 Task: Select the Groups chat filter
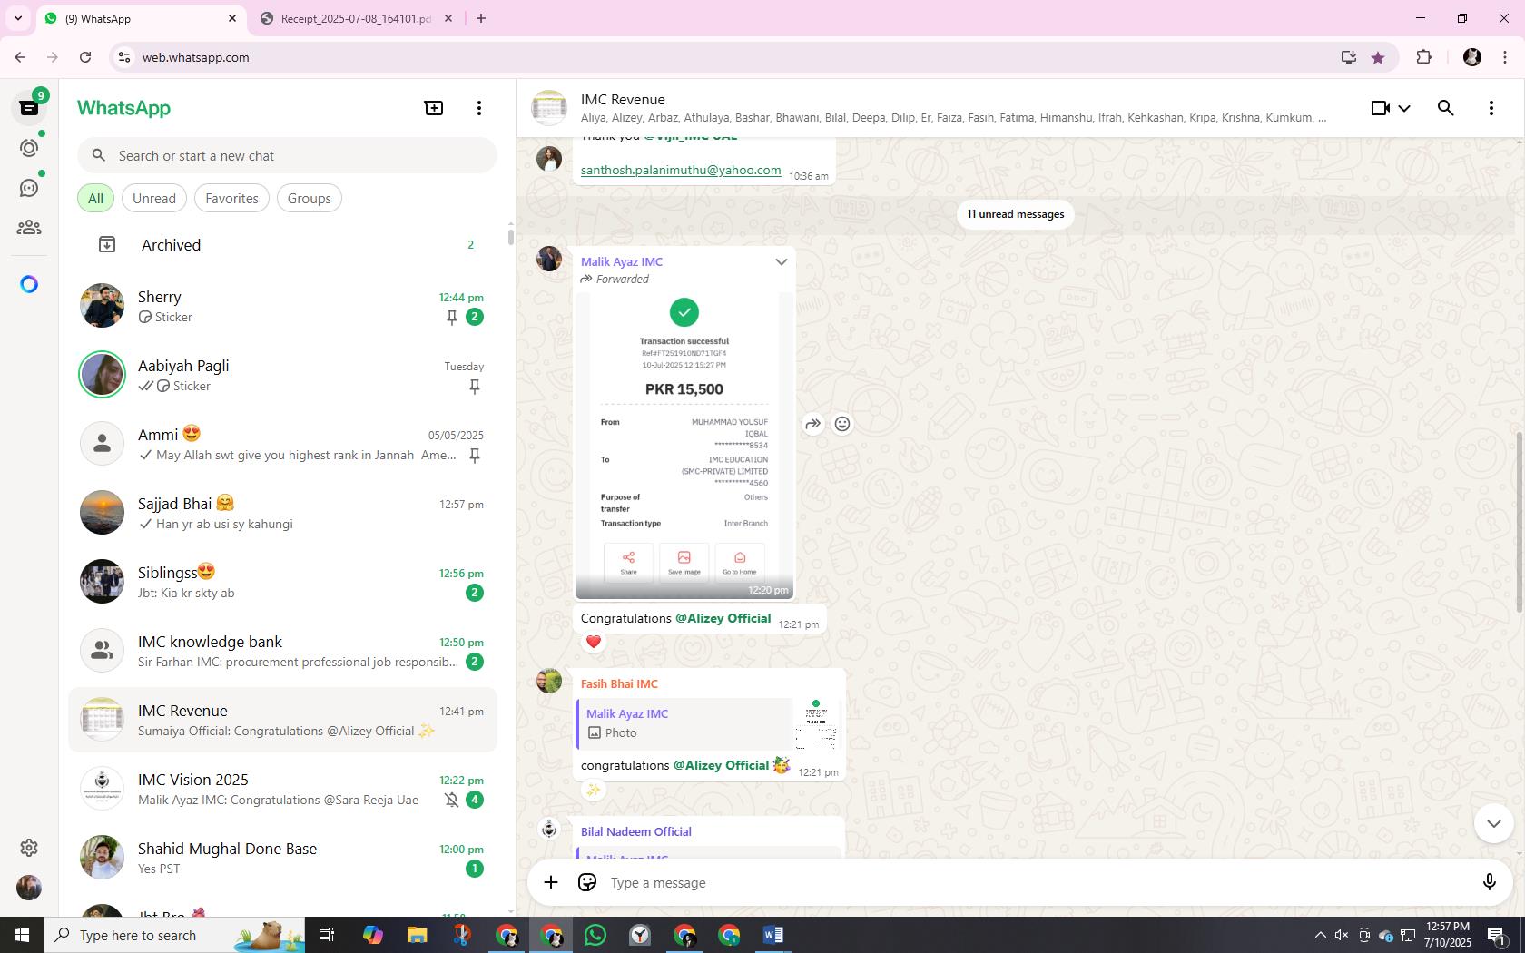pos(310,199)
